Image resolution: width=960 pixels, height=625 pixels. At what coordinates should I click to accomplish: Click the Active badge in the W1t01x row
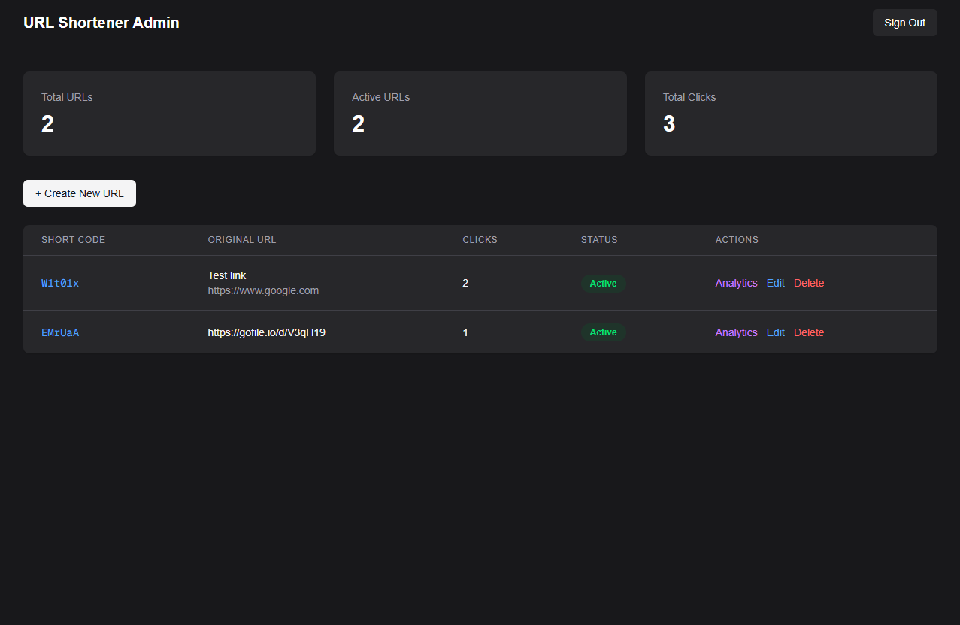(603, 284)
